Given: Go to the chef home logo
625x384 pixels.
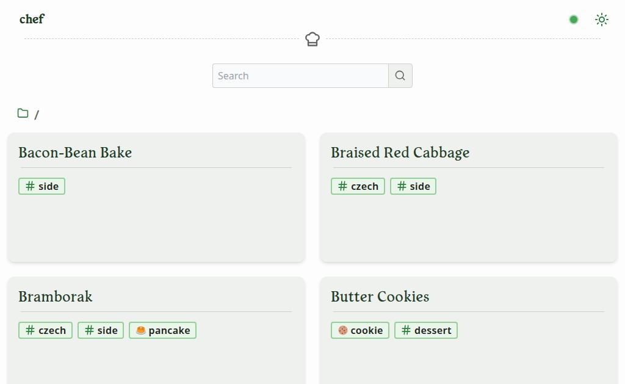Looking at the screenshot, I should click(x=32, y=19).
